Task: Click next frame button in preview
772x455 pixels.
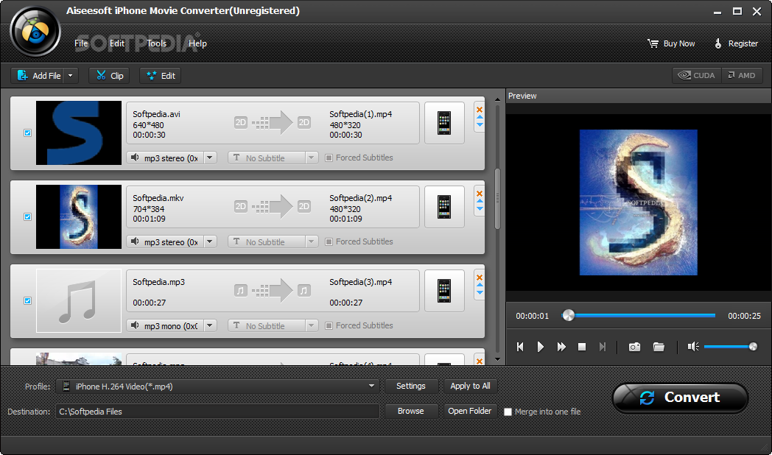Action: tap(602, 347)
